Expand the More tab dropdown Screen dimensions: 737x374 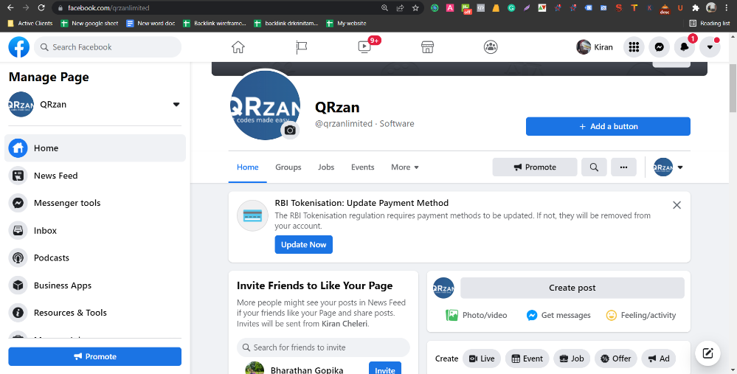(x=405, y=167)
